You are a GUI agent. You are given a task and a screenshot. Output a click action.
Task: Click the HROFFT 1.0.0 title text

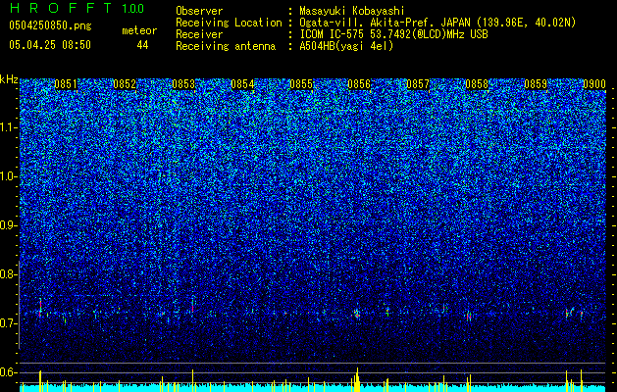tap(77, 8)
